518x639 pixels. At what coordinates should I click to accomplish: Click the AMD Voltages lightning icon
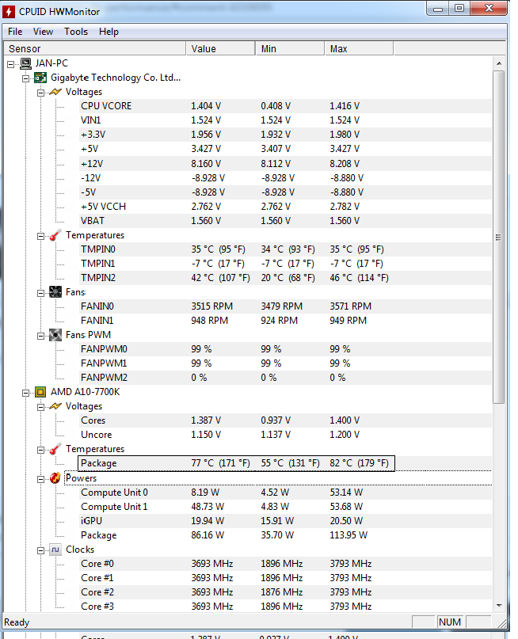[55, 406]
